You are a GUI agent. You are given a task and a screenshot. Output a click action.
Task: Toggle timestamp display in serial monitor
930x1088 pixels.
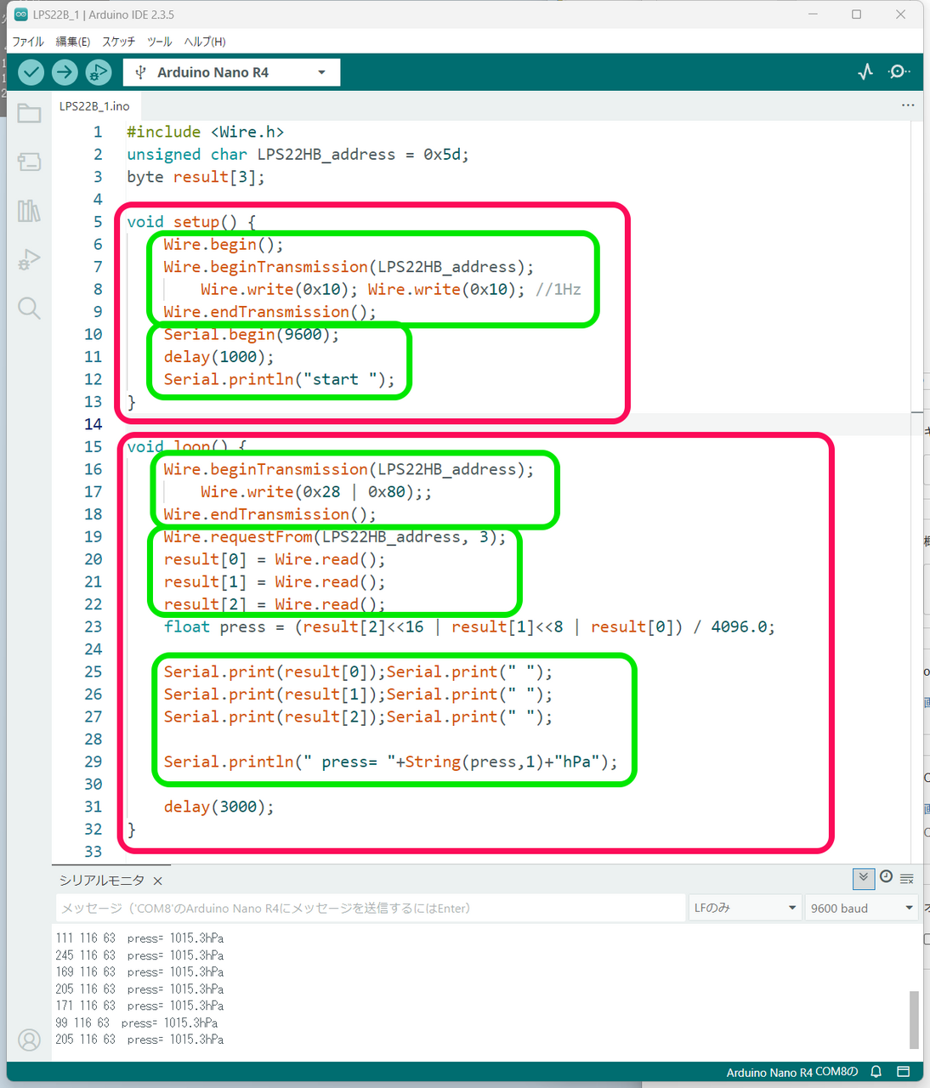pyautogui.click(x=886, y=877)
